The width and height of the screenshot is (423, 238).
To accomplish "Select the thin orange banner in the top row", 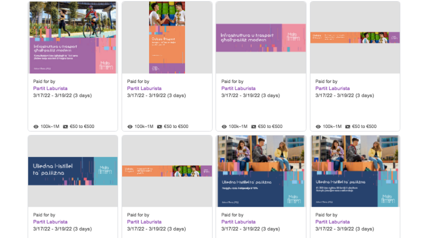I will (355, 37).
